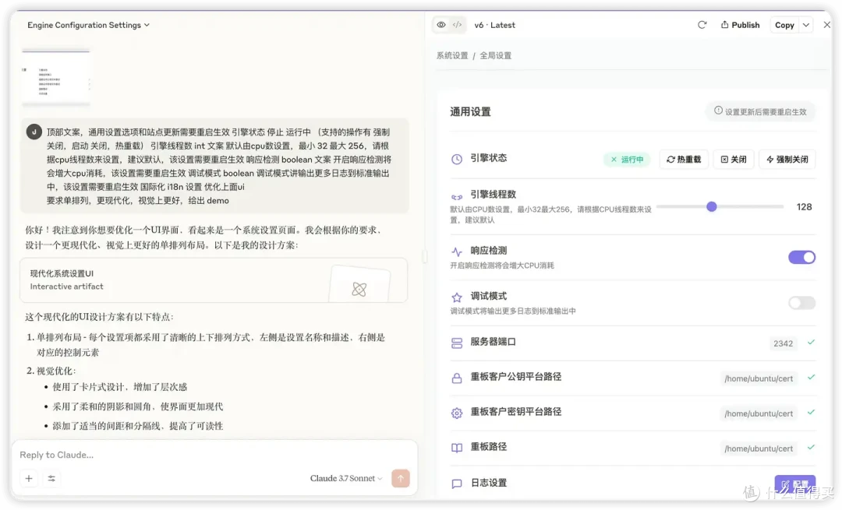The height and width of the screenshot is (510, 842).
Task: Open the Engine Configuration Settings chat title dropdown
Action: pos(89,25)
